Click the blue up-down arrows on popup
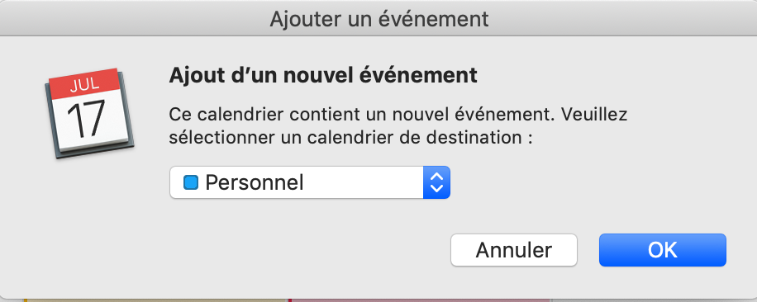This screenshot has width=757, height=302. pos(436,182)
